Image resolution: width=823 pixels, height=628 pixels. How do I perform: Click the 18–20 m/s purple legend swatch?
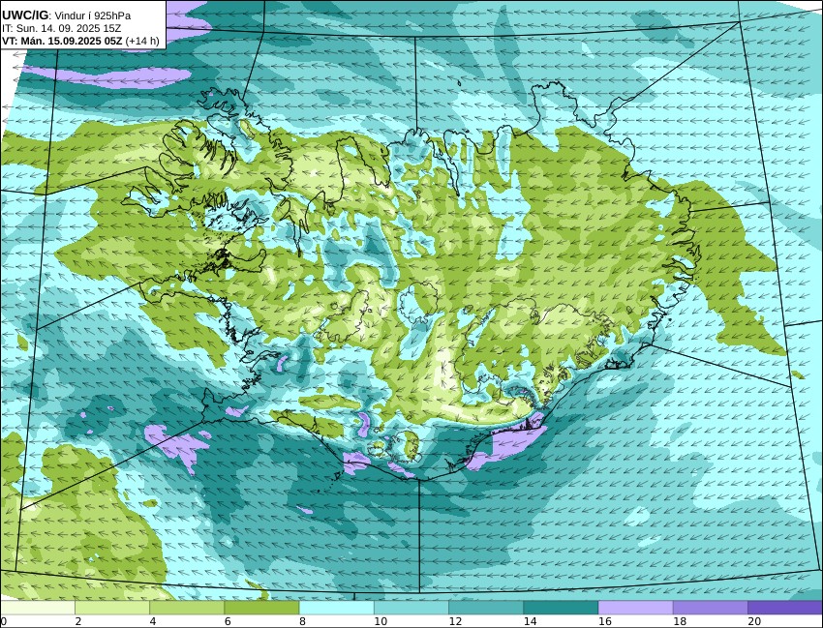point(710,608)
